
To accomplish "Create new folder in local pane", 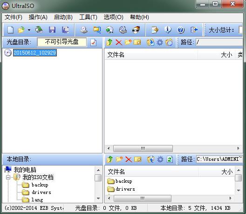I will point(119,159).
